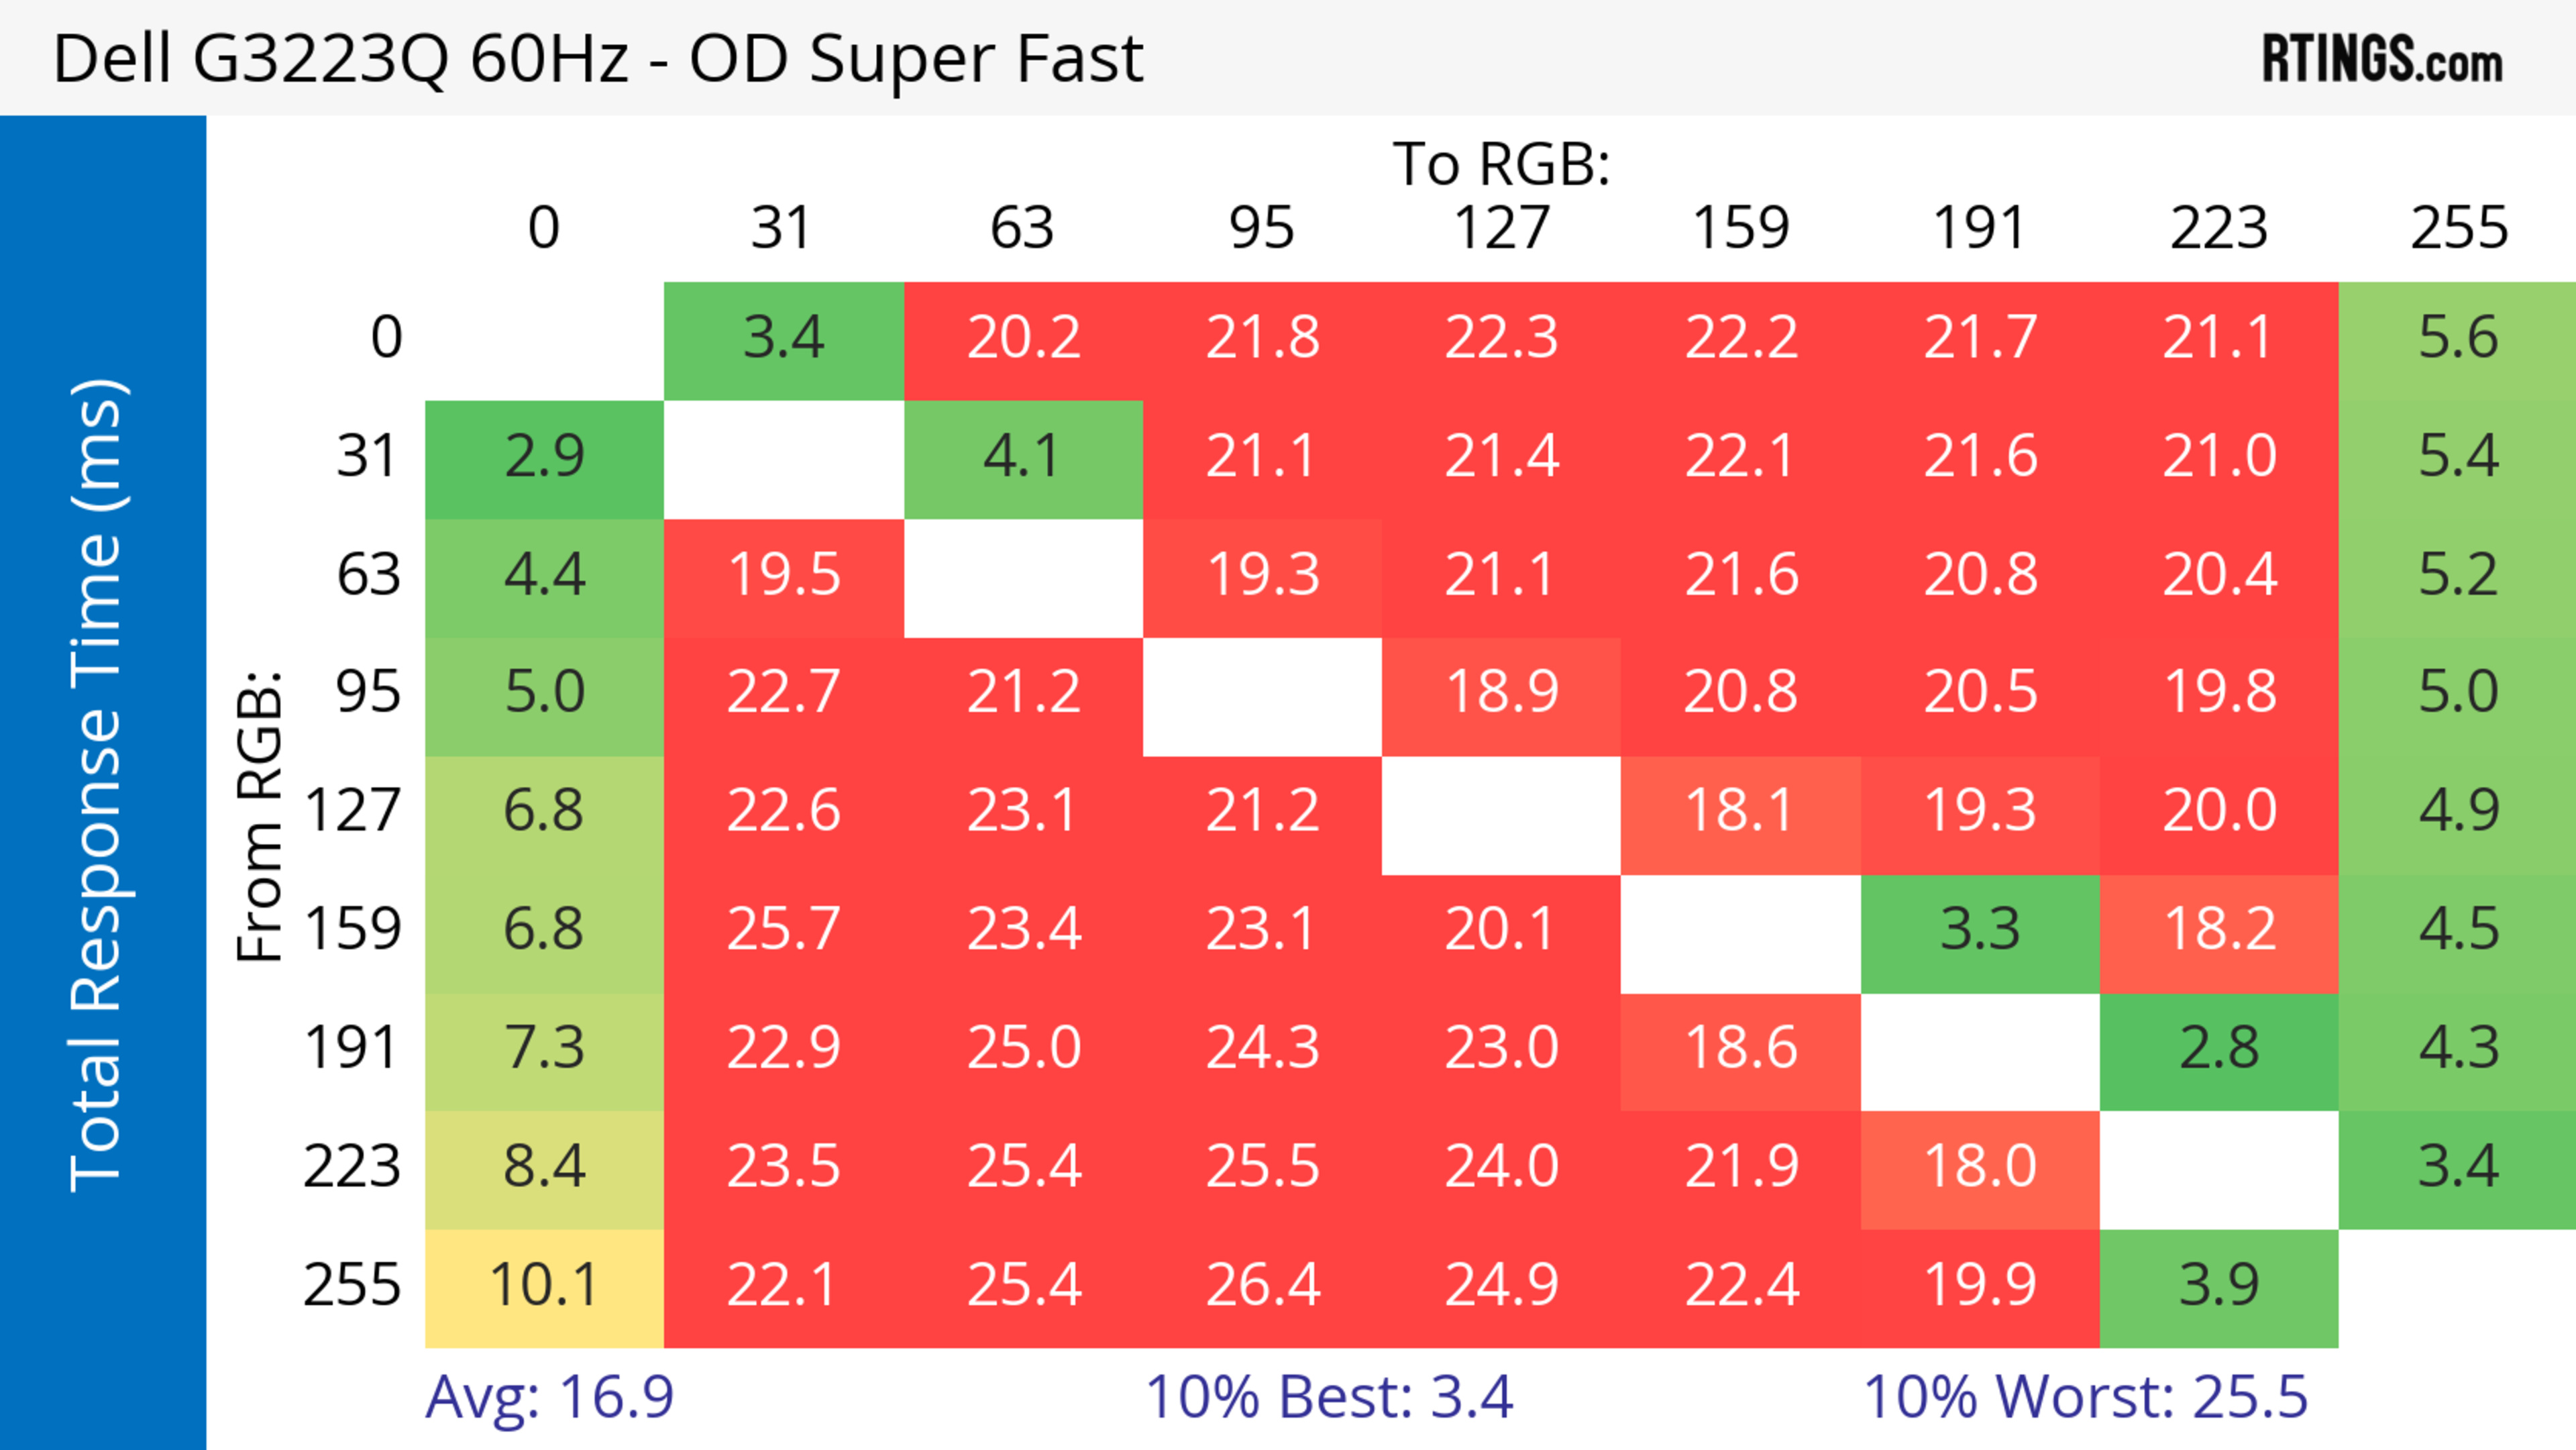This screenshot has height=1450, width=2576.
Task: Click the 20.2 red cell
Action: (x=1023, y=339)
